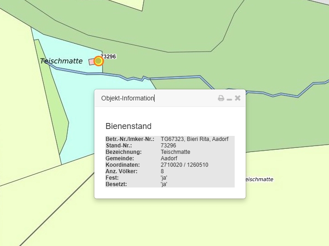Click the coordinates 2710020 / 1260510
329x246 pixels.
185,164
